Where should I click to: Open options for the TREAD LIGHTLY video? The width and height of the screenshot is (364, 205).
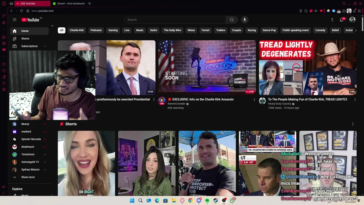pyautogui.click(x=355, y=100)
